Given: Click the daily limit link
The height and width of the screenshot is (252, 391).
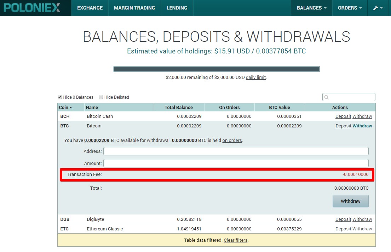Looking at the screenshot, I should point(255,77).
